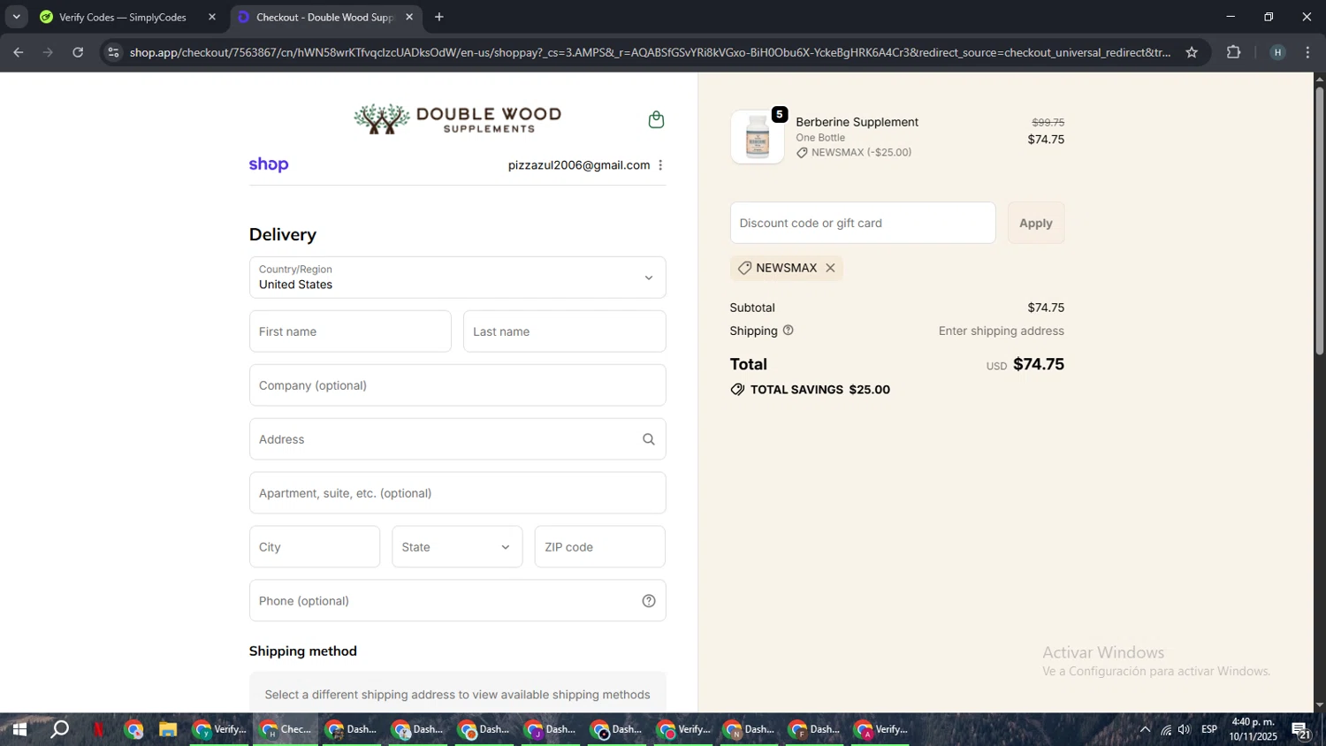The height and width of the screenshot is (746, 1326).
Task: Open File Explorer from the taskbar
Action: point(167,729)
